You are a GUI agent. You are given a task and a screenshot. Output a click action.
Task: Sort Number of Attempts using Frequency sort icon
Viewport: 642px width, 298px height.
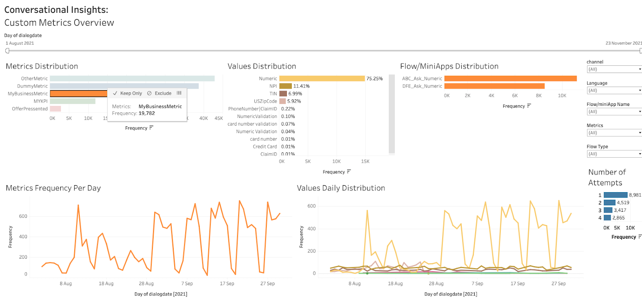click(x=640, y=237)
